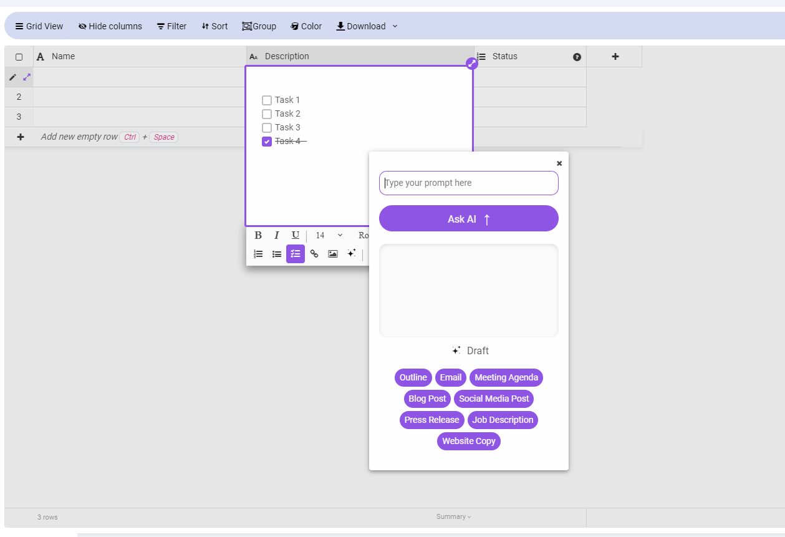Click the Ask AI button
Image resolution: width=785 pixels, height=537 pixels.
point(469,218)
